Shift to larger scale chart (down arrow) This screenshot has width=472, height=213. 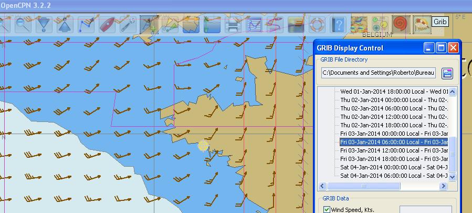[x=44, y=24]
